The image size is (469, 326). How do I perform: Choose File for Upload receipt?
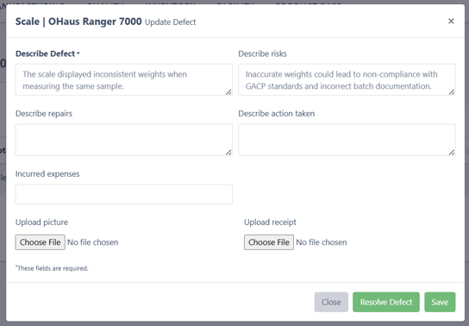[x=269, y=242]
